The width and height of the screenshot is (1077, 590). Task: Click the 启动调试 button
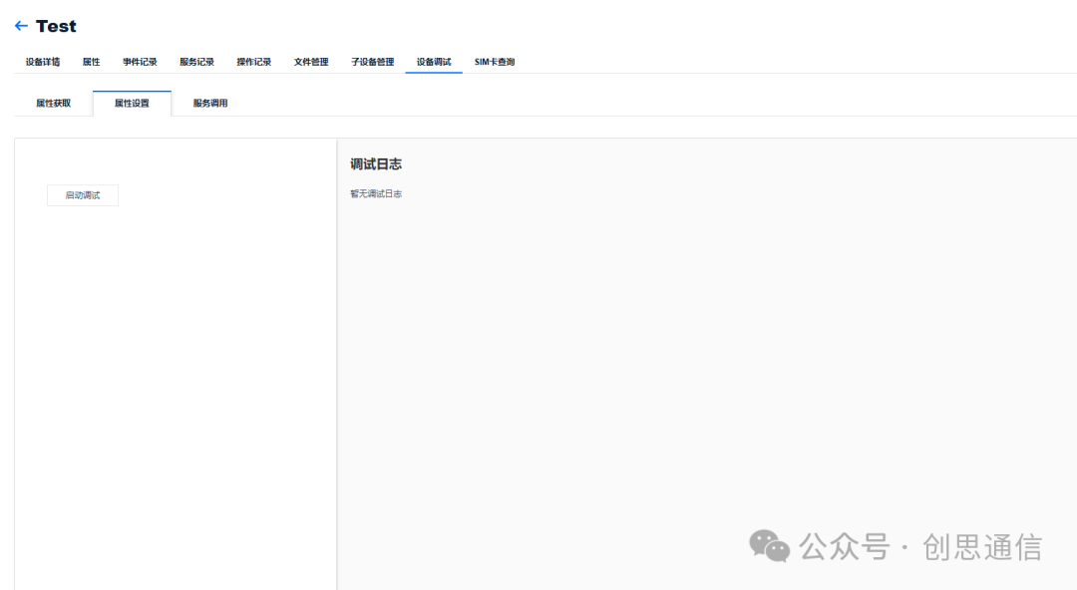83,195
